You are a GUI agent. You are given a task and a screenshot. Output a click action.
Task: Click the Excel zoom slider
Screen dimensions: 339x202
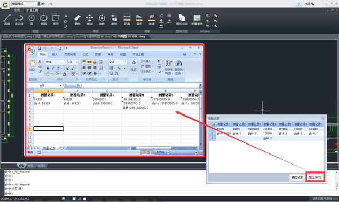[x=182, y=152]
